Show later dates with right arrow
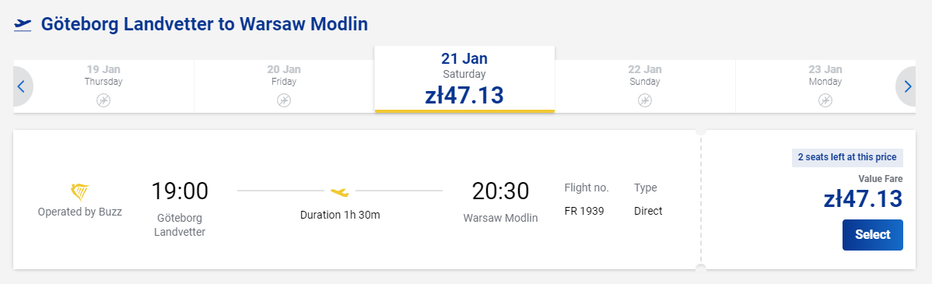 907,86
